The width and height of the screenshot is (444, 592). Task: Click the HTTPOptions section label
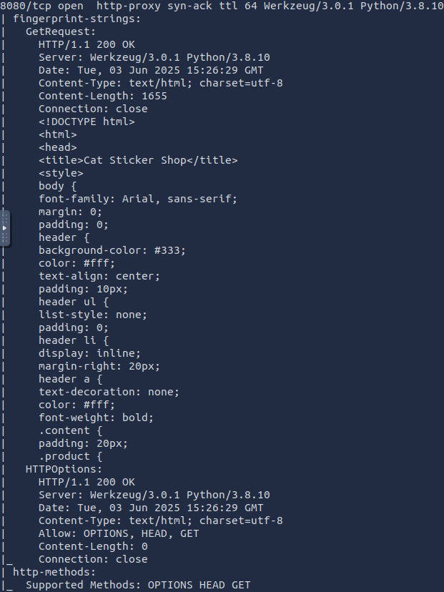64,469
